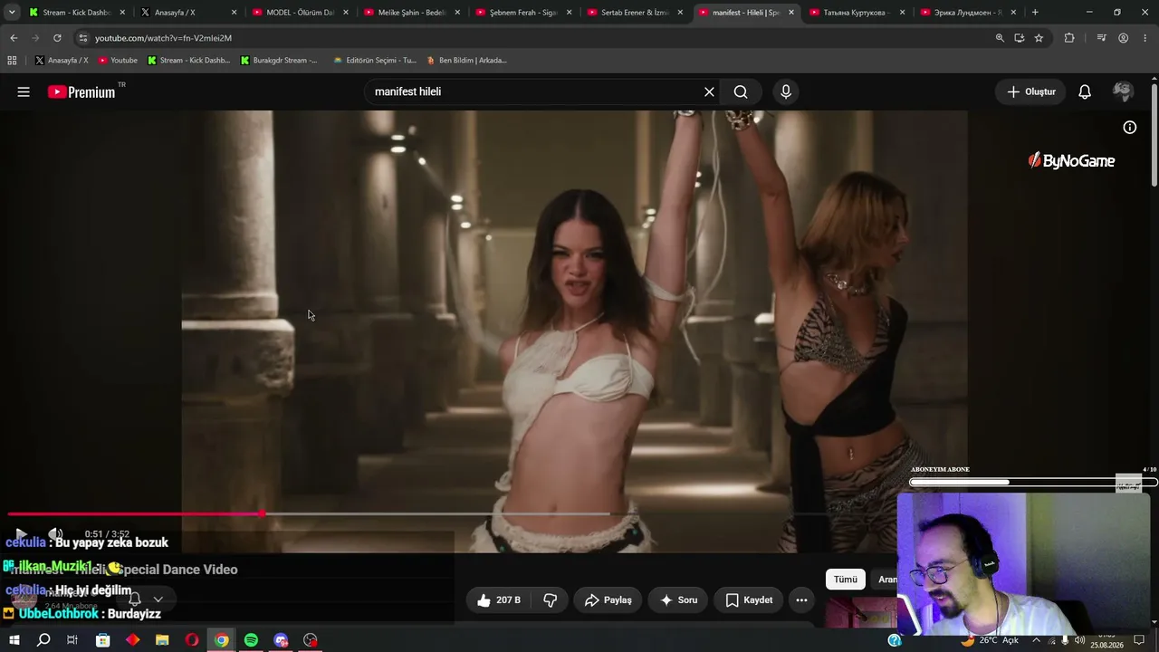Share the video via Paylaş

(x=608, y=599)
